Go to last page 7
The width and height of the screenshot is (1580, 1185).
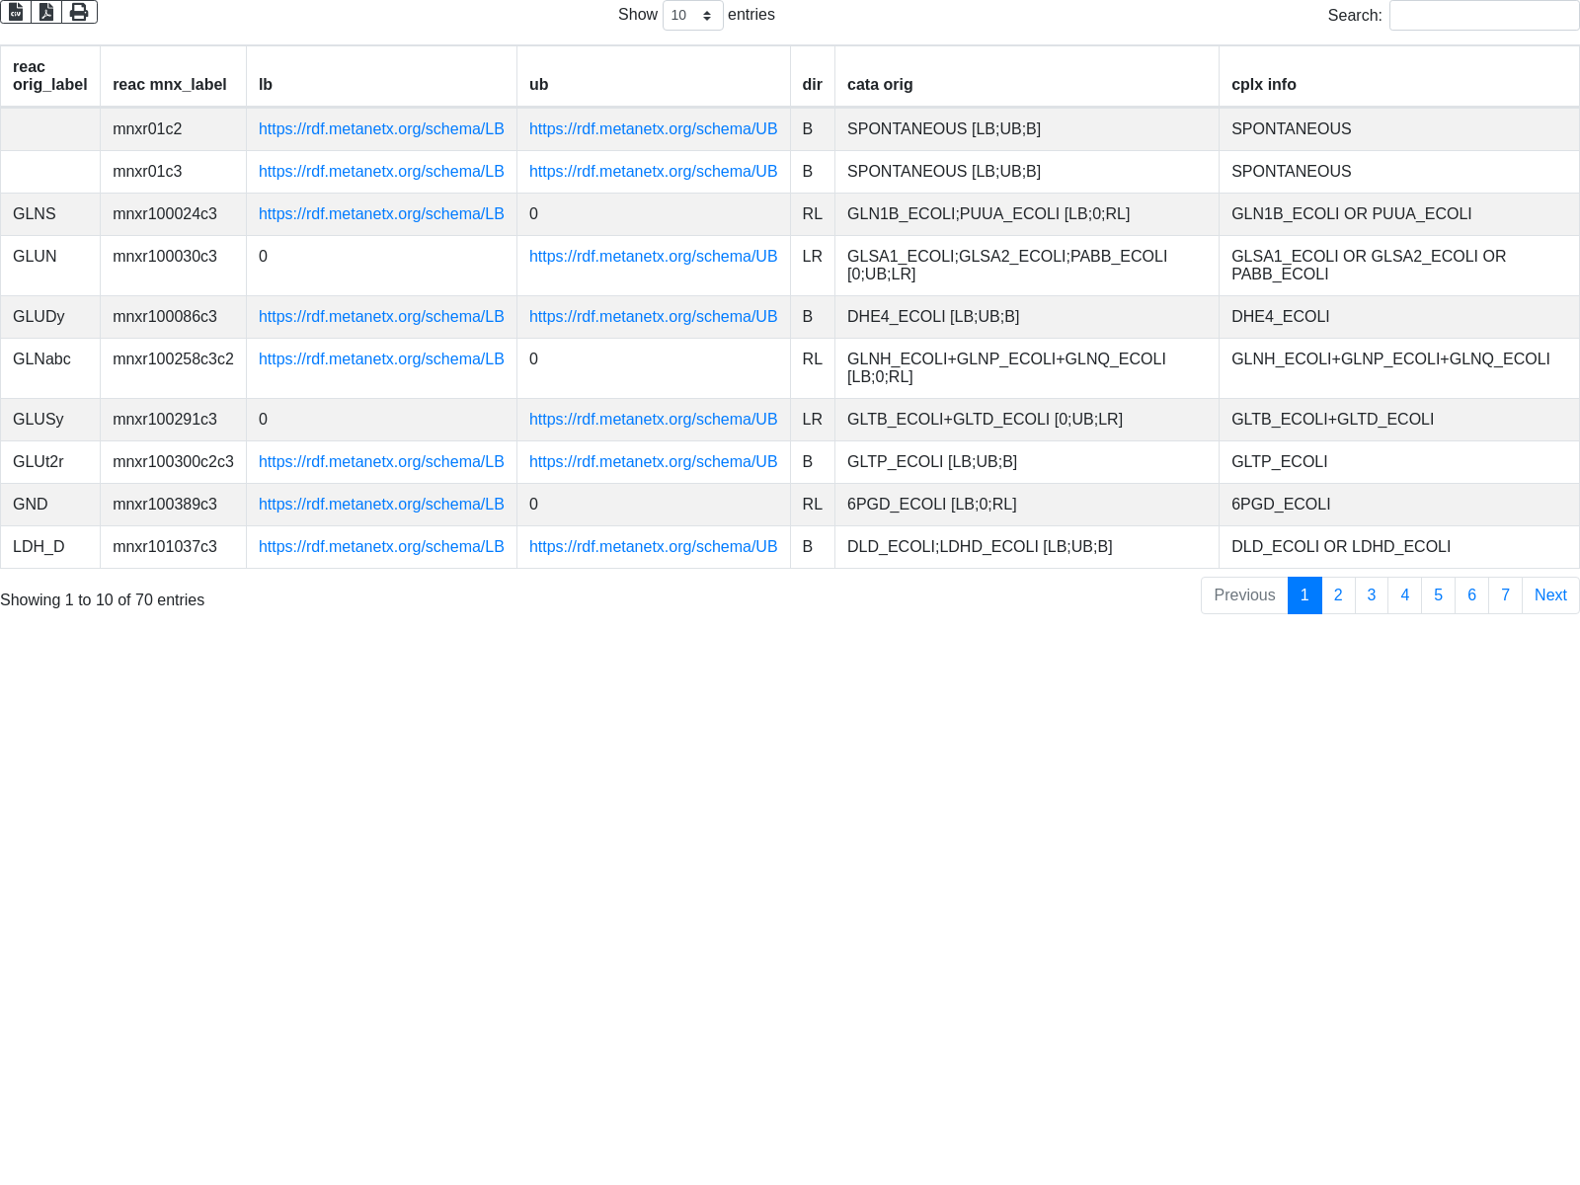point(1505,595)
